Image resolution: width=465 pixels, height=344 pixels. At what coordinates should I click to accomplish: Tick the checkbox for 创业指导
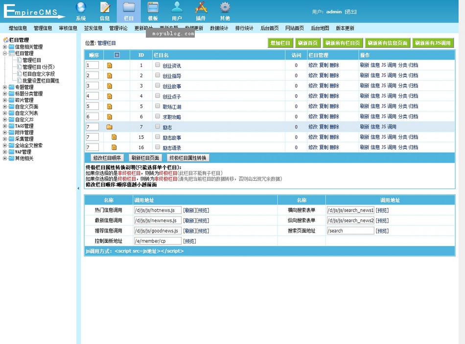(158, 75)
